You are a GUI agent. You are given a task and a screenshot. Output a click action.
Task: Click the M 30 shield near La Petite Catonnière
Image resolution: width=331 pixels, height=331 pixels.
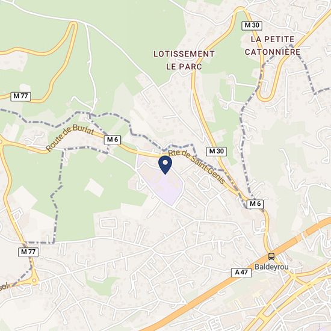click(x=252, y=25)
